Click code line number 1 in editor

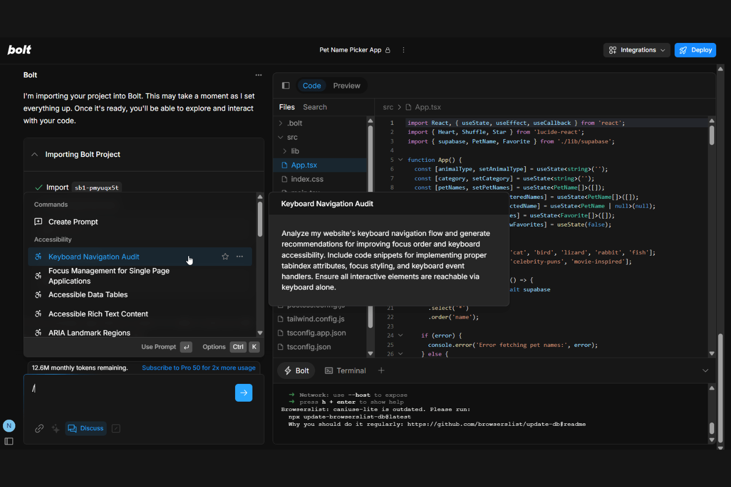(392, 123)
